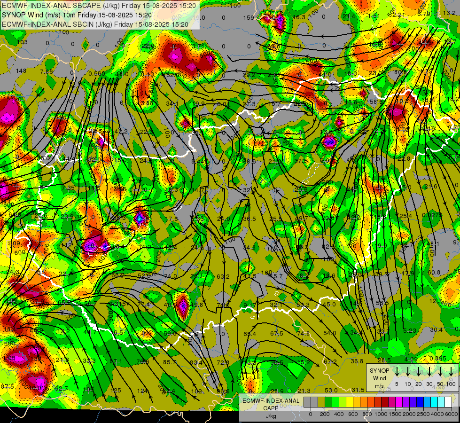This screenshot has width=460, height=423.
Task: Select the dark green 200 CAPE swatch
Action: [328, 402]
